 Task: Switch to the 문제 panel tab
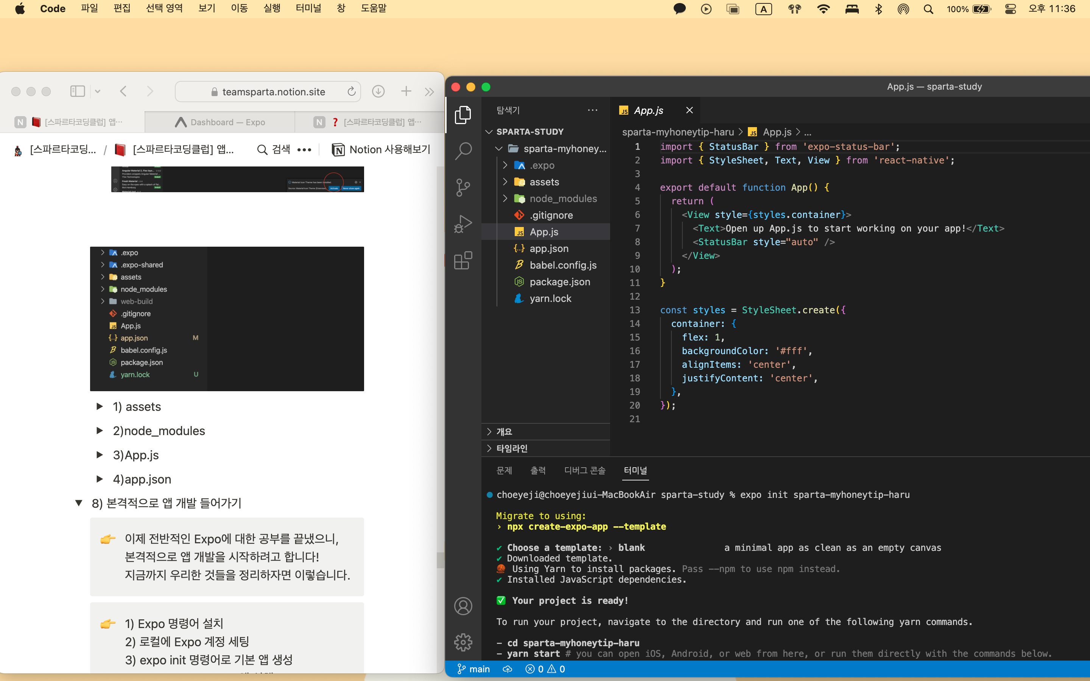click(504, 471)
